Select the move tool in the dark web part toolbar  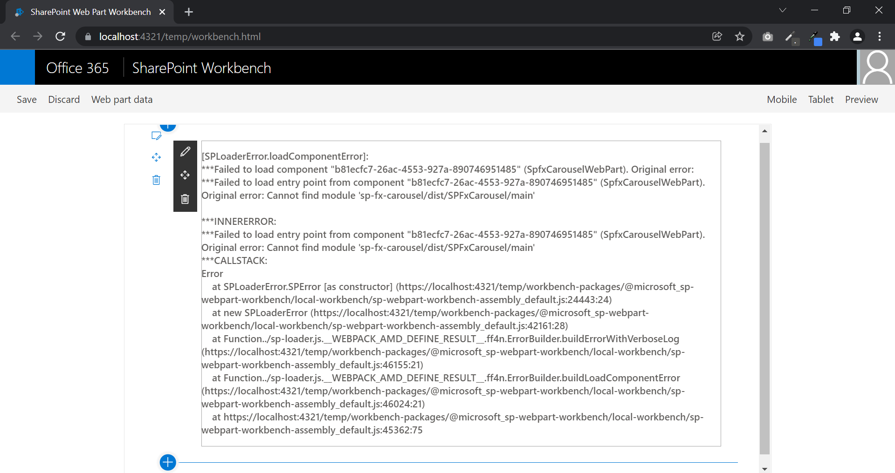coord(185,176)
